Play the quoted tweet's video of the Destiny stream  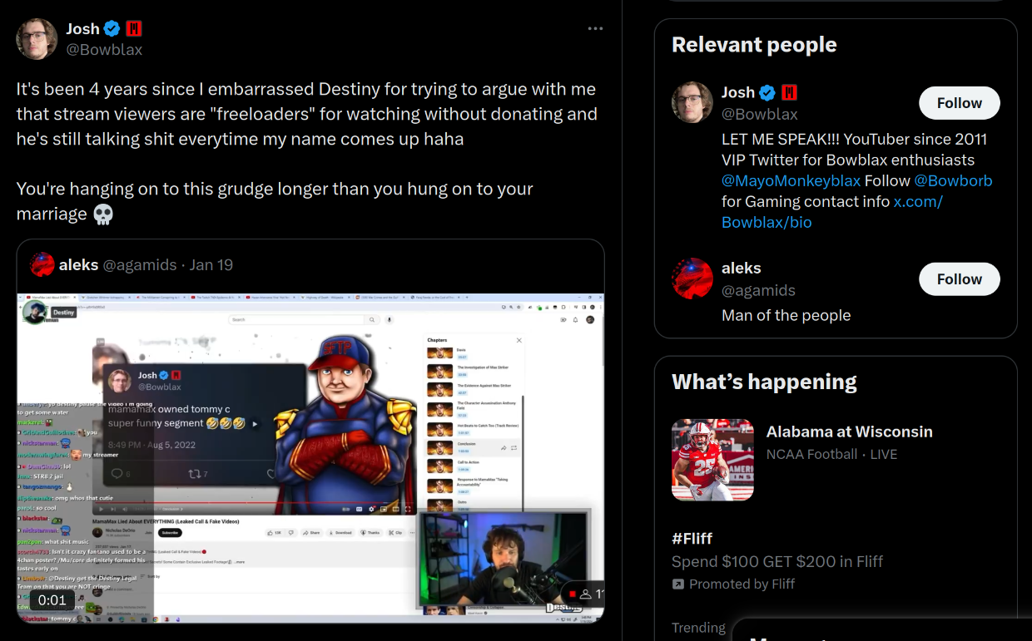click(x=310, y=458)
